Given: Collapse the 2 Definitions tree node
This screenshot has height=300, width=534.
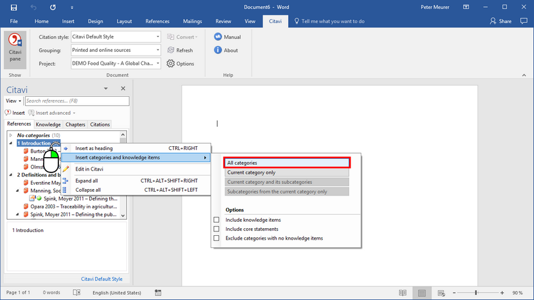Looking at the screenshot, I should 11,174.
